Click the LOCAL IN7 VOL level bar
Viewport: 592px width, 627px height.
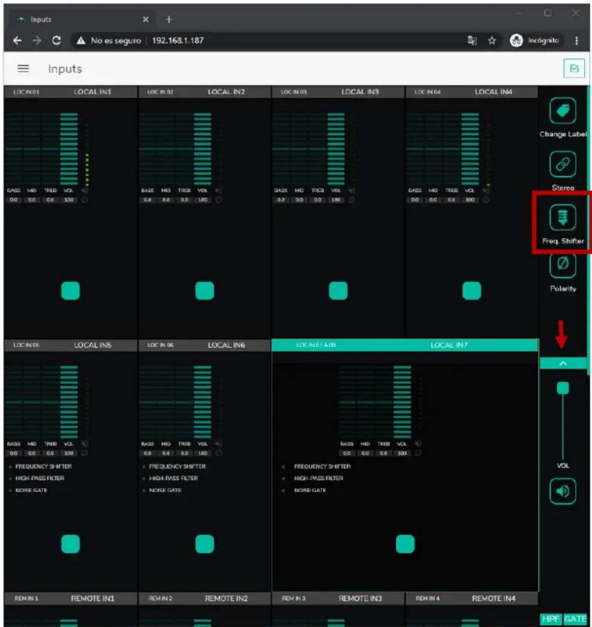point(402,402)
